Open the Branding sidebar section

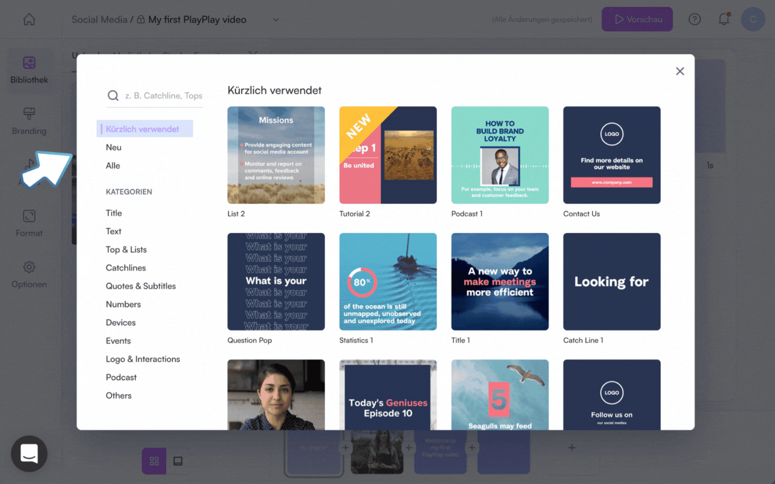(x=29, y=121)
